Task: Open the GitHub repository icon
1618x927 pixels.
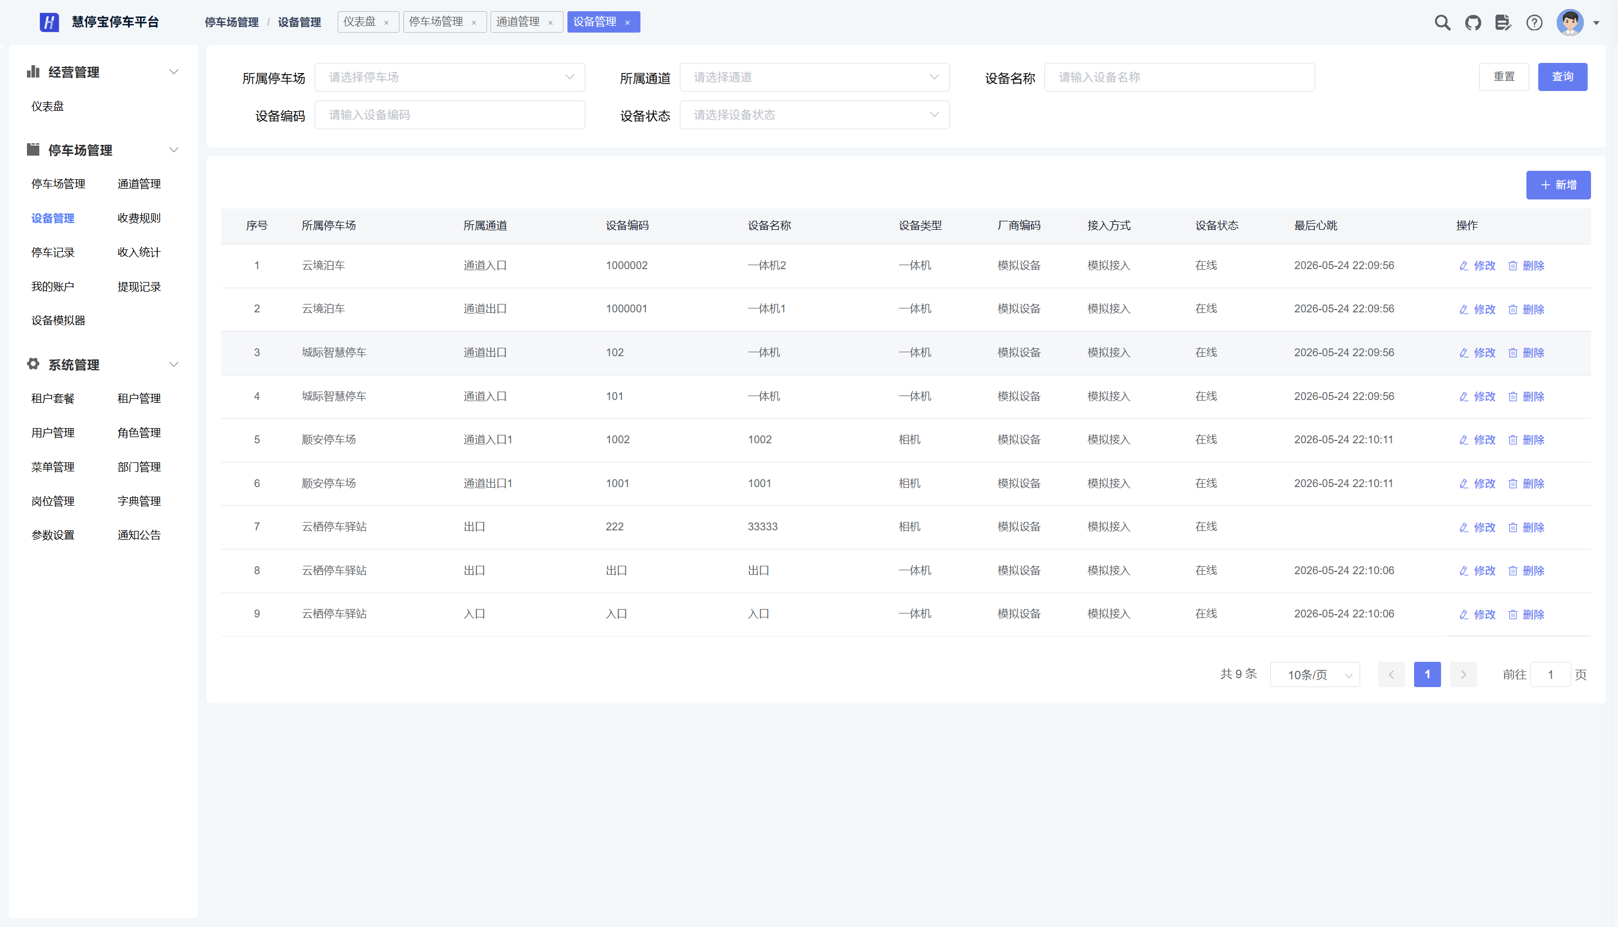Action: point(1473,23)
